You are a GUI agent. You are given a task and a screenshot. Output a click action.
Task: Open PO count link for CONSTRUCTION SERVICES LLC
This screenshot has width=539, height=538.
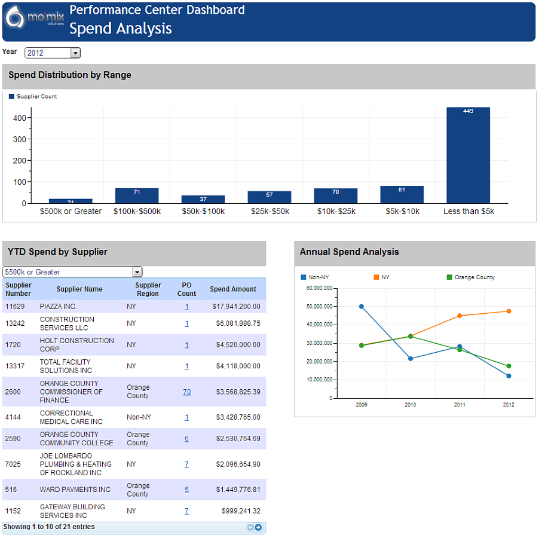186,323
